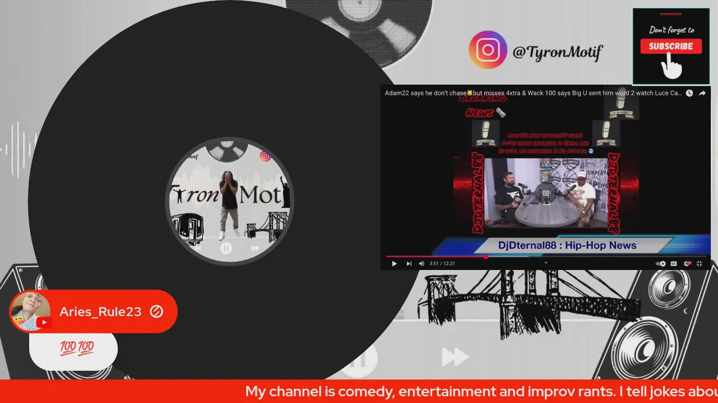Click Aries_Rule23 commenter avatar
The height and width of the screenshot is (403, 718).
click(30, 311)
